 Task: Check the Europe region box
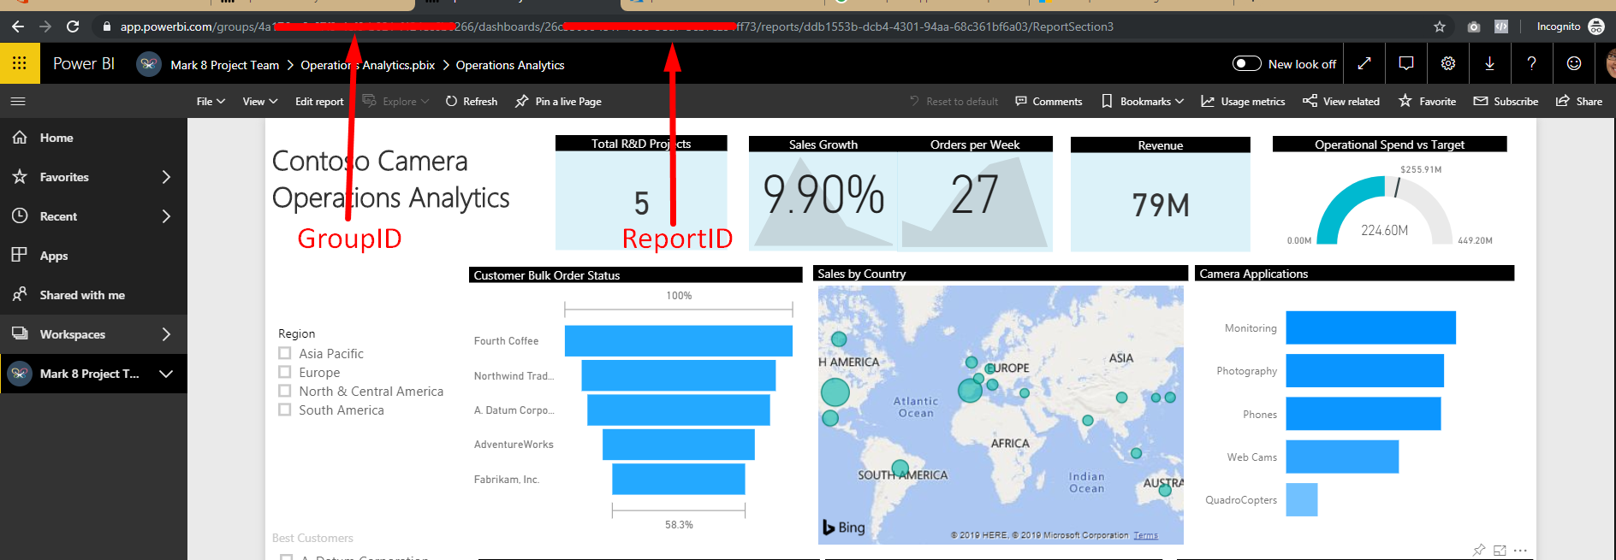(285, 371)
